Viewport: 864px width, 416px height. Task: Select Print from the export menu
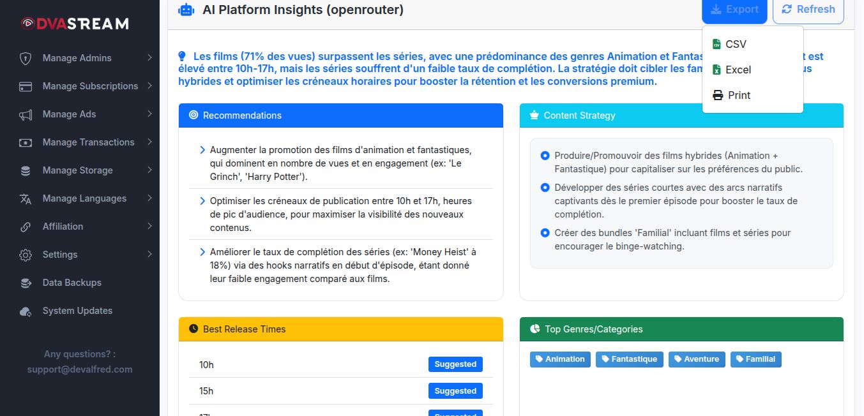point(739,95)
